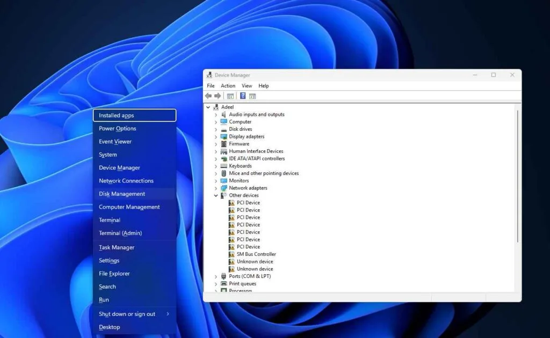Image resolution: width=550 pixels, height=338 pixels.
Task: Expand the Network adapters category
Action: (216, 188)
